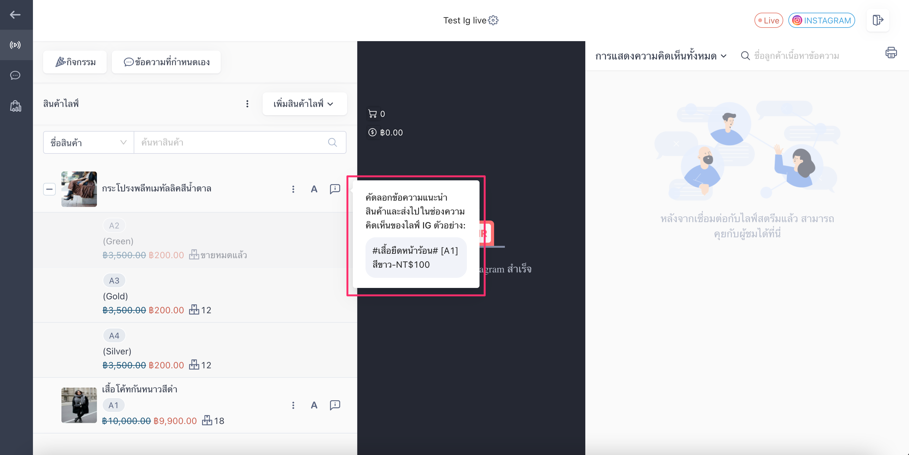Open the ชื่อสินค้า search type dropdown
Viewport: 909px width, 455px height.
[x=88, y=142]
